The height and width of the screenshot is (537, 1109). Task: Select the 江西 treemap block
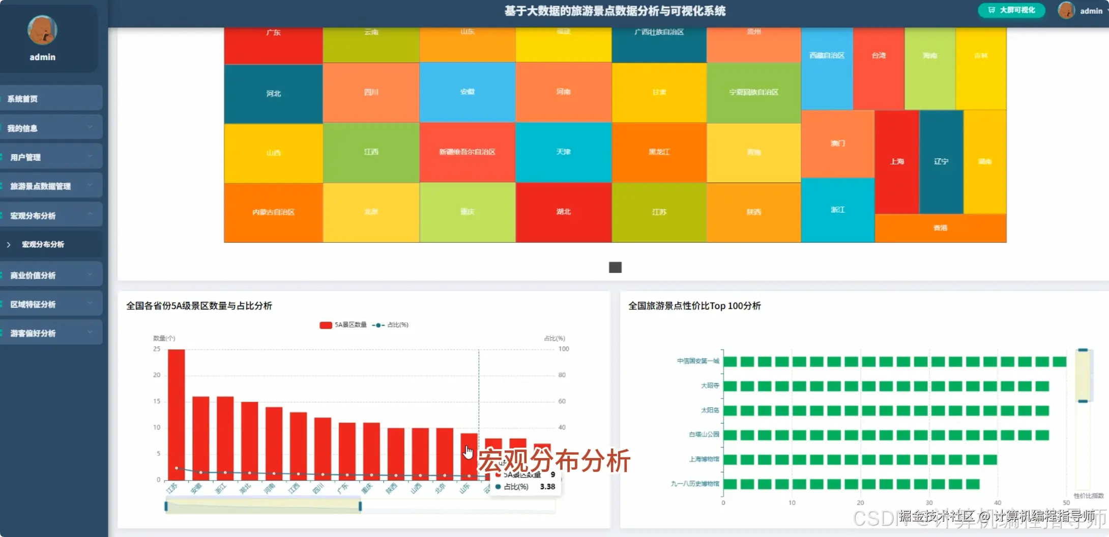click(x=371, y=152)
